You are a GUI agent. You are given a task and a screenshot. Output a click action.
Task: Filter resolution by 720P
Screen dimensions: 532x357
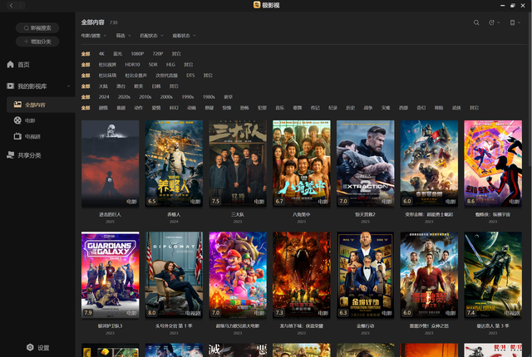158,53
